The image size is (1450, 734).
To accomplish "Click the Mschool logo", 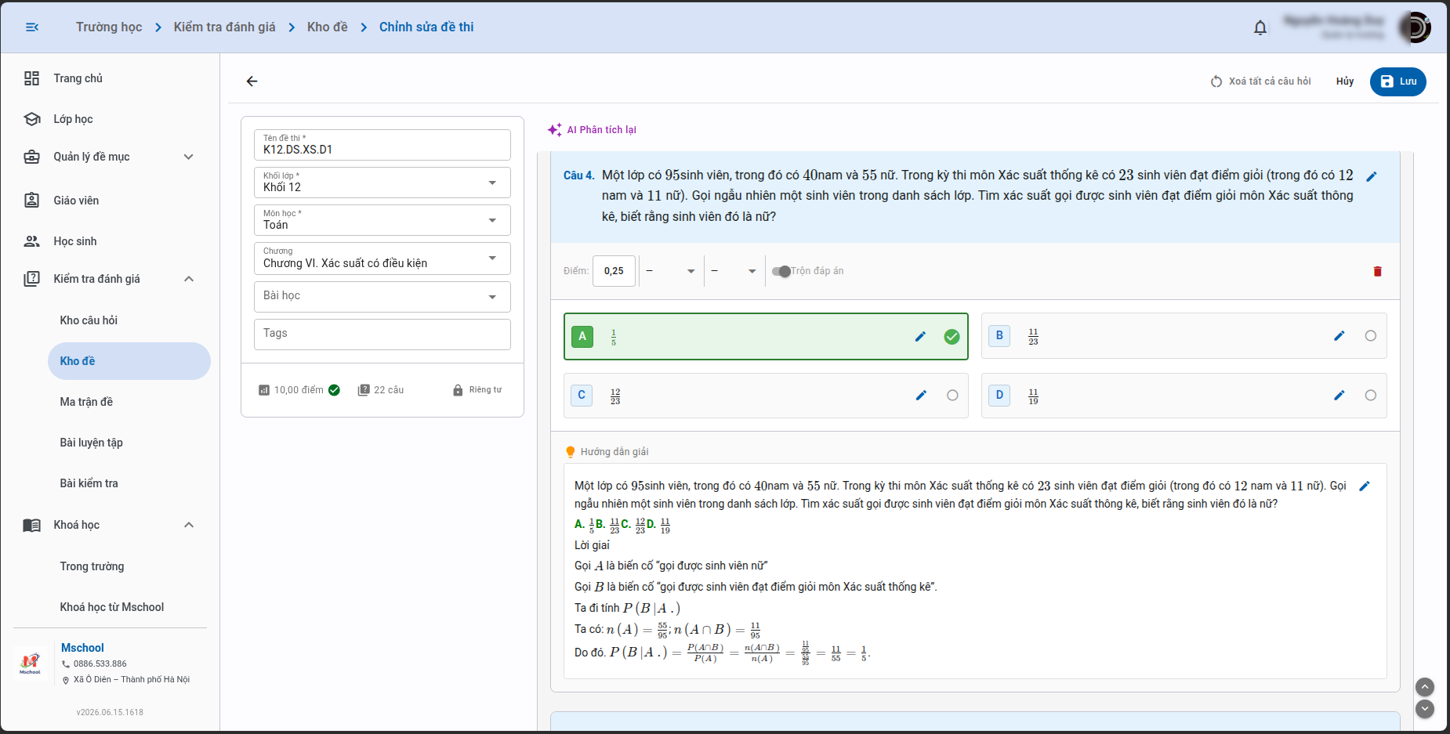I will [31, 663].
